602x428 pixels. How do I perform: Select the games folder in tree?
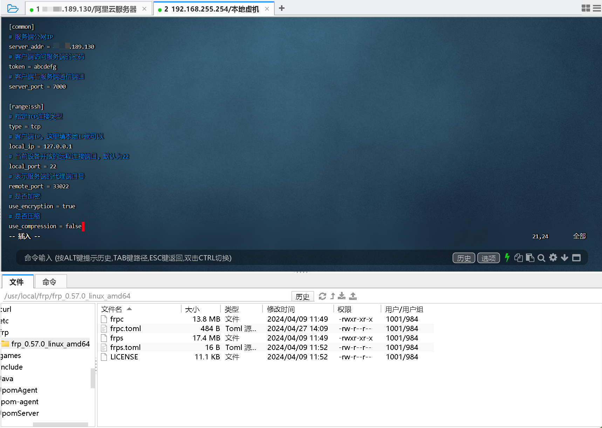[x=11, y=355]
